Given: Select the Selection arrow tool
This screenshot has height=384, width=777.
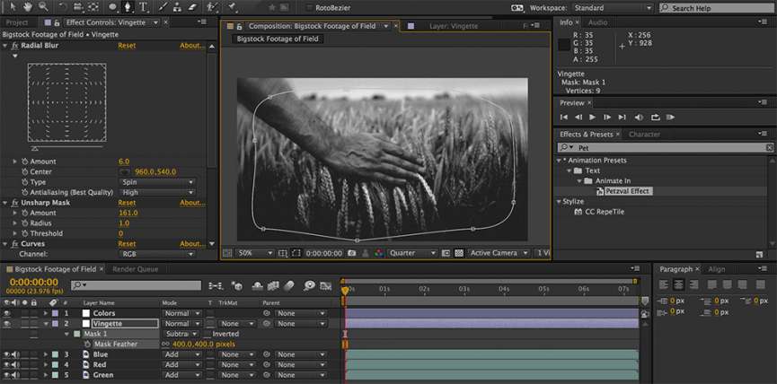Looking at the screenshot, I should tap(13, 7).
